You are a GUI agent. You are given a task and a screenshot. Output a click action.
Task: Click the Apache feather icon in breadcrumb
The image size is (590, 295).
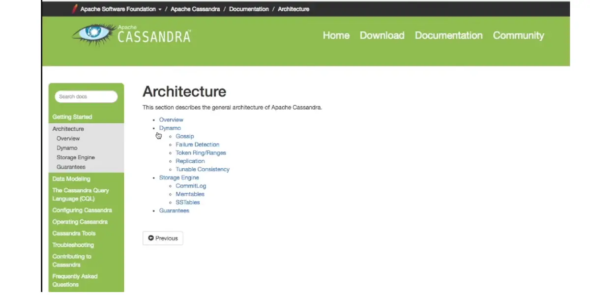click(x=75, y=9)
